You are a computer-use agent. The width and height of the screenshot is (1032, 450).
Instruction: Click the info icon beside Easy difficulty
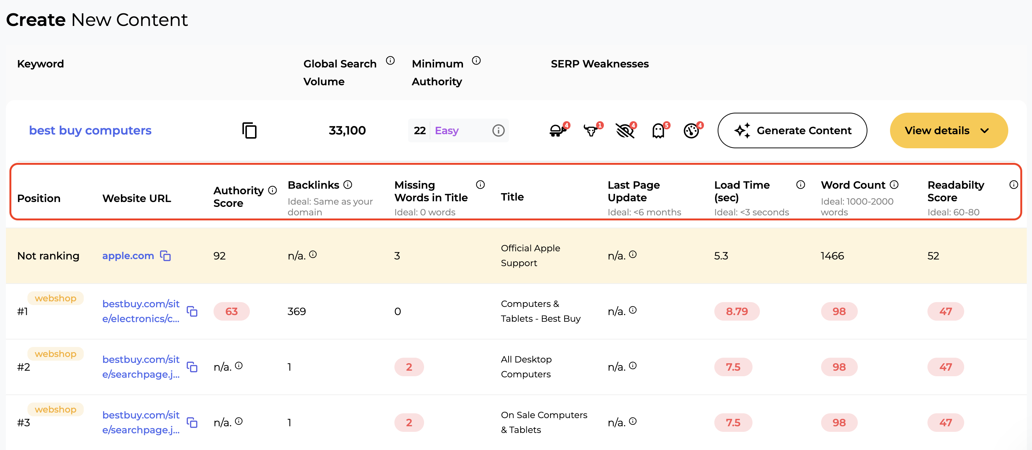[498, 130]
